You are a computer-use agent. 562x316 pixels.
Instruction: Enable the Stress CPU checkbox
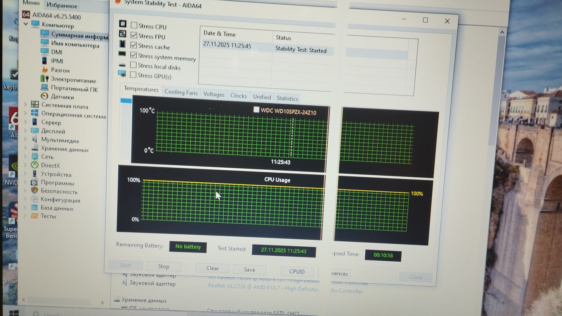[x=134, y=25]
